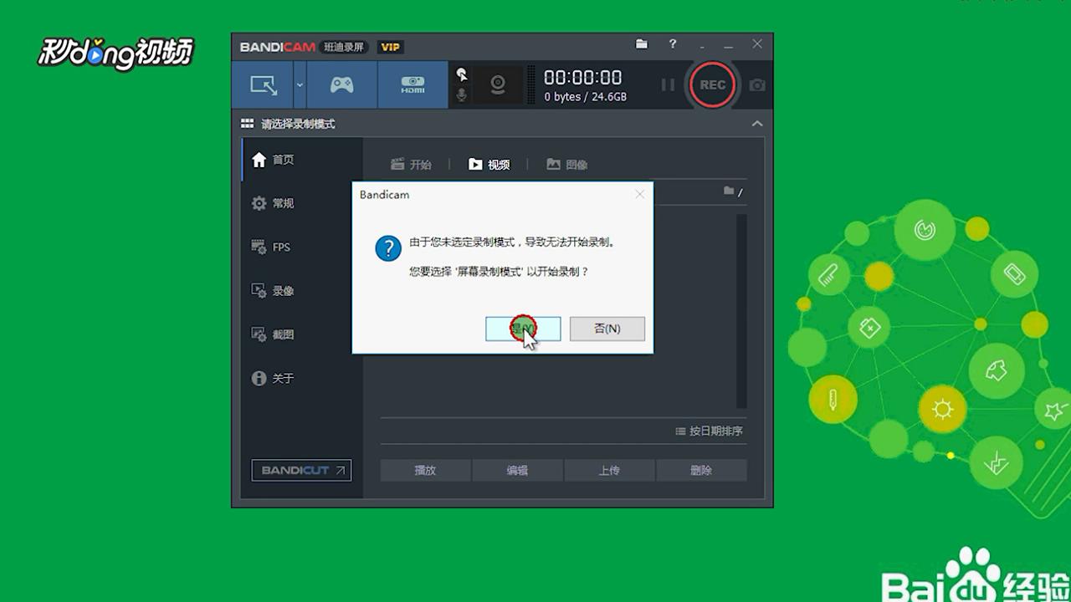Toggle webcam overlay icon
Screen dimensions: 1071x602
coord(498,84)
